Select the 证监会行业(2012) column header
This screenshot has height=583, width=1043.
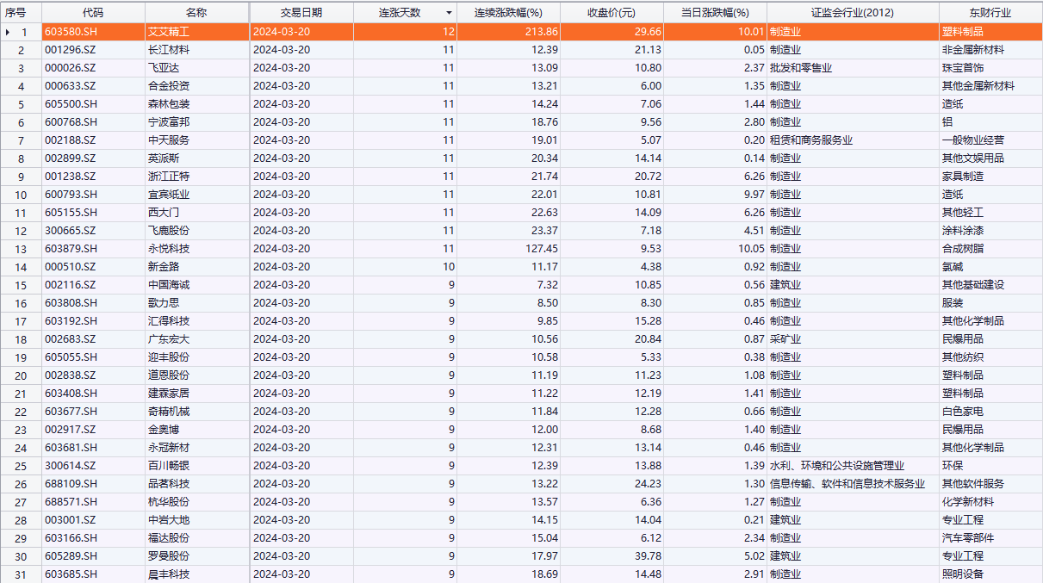pyautogui.click(x=852, y=13)
